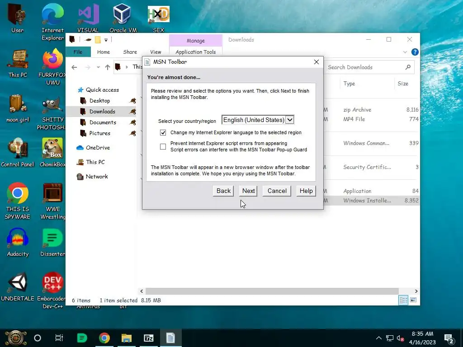463x347 pixels.
Task: Open the Dissenter desktop shortcut
Action: coord(52,243)
